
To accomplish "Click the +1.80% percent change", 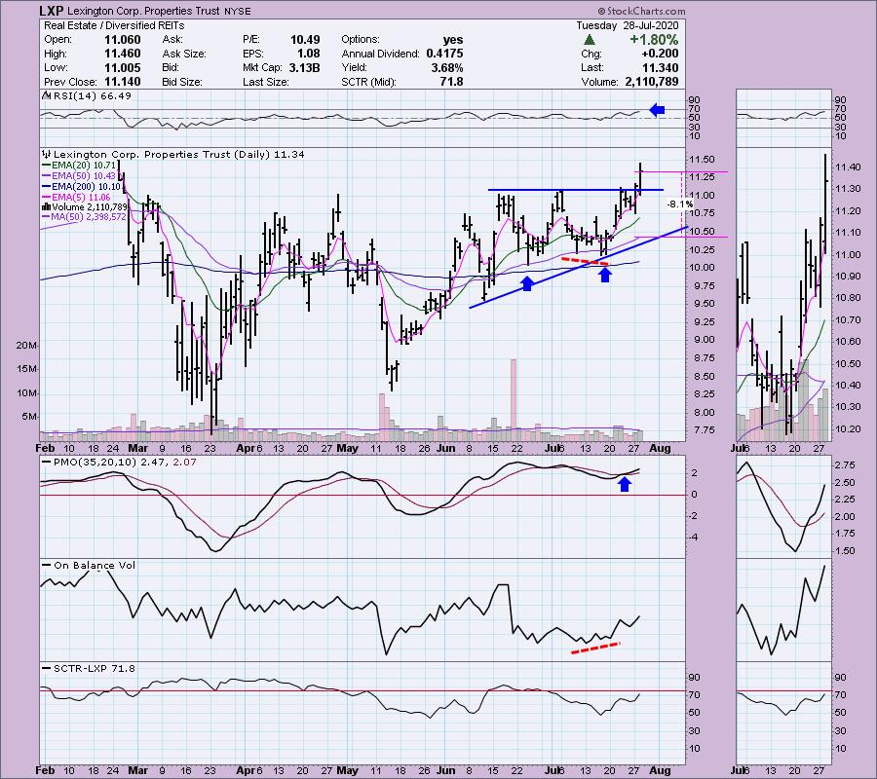I will [x=654, y=40].
